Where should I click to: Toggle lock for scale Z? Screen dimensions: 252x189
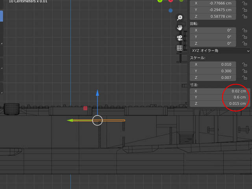pos(245,78)
